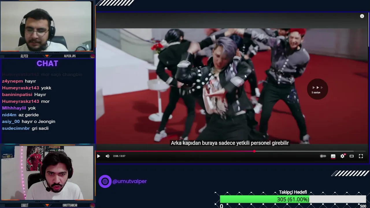Screen dimensions: 370x208
Task: Switch to theater mode icon
Action: pos(351,156)
